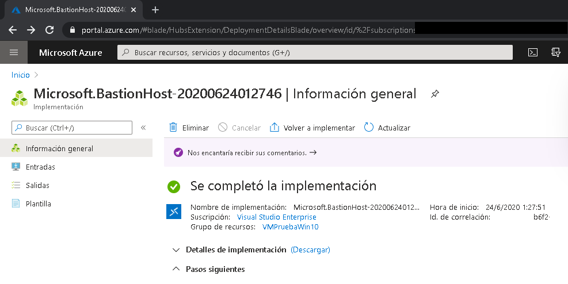
Task: Click the deployment cubes icon by the title
Action: click(20, 98)
